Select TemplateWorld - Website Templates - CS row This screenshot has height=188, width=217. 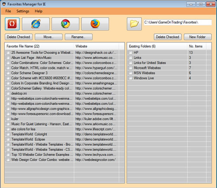pyautogui.click(x=65, y=149)
